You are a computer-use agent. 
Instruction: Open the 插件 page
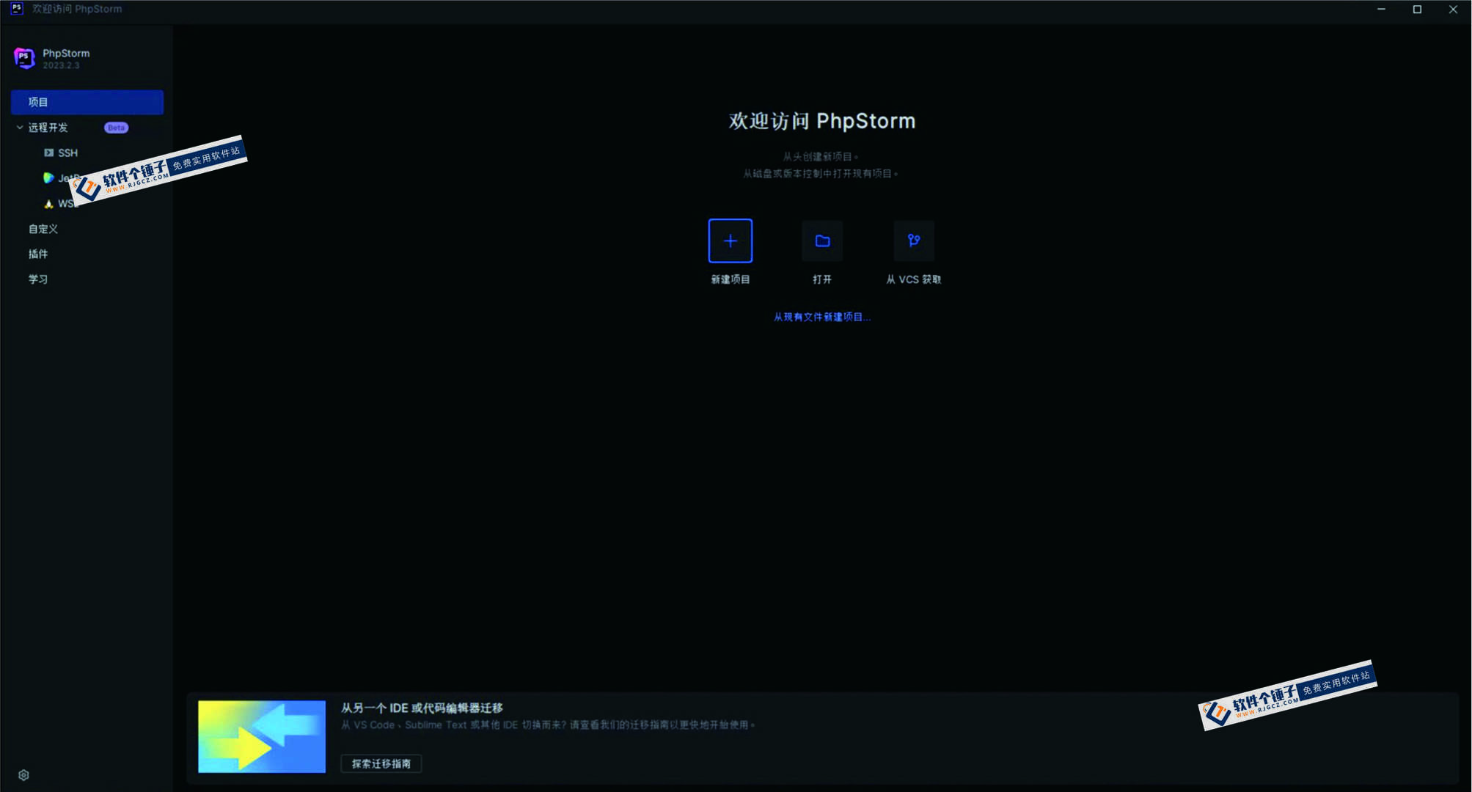pos(38,254)
